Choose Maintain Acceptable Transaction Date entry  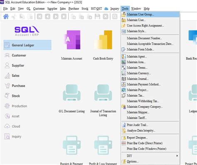coord(150,44)
